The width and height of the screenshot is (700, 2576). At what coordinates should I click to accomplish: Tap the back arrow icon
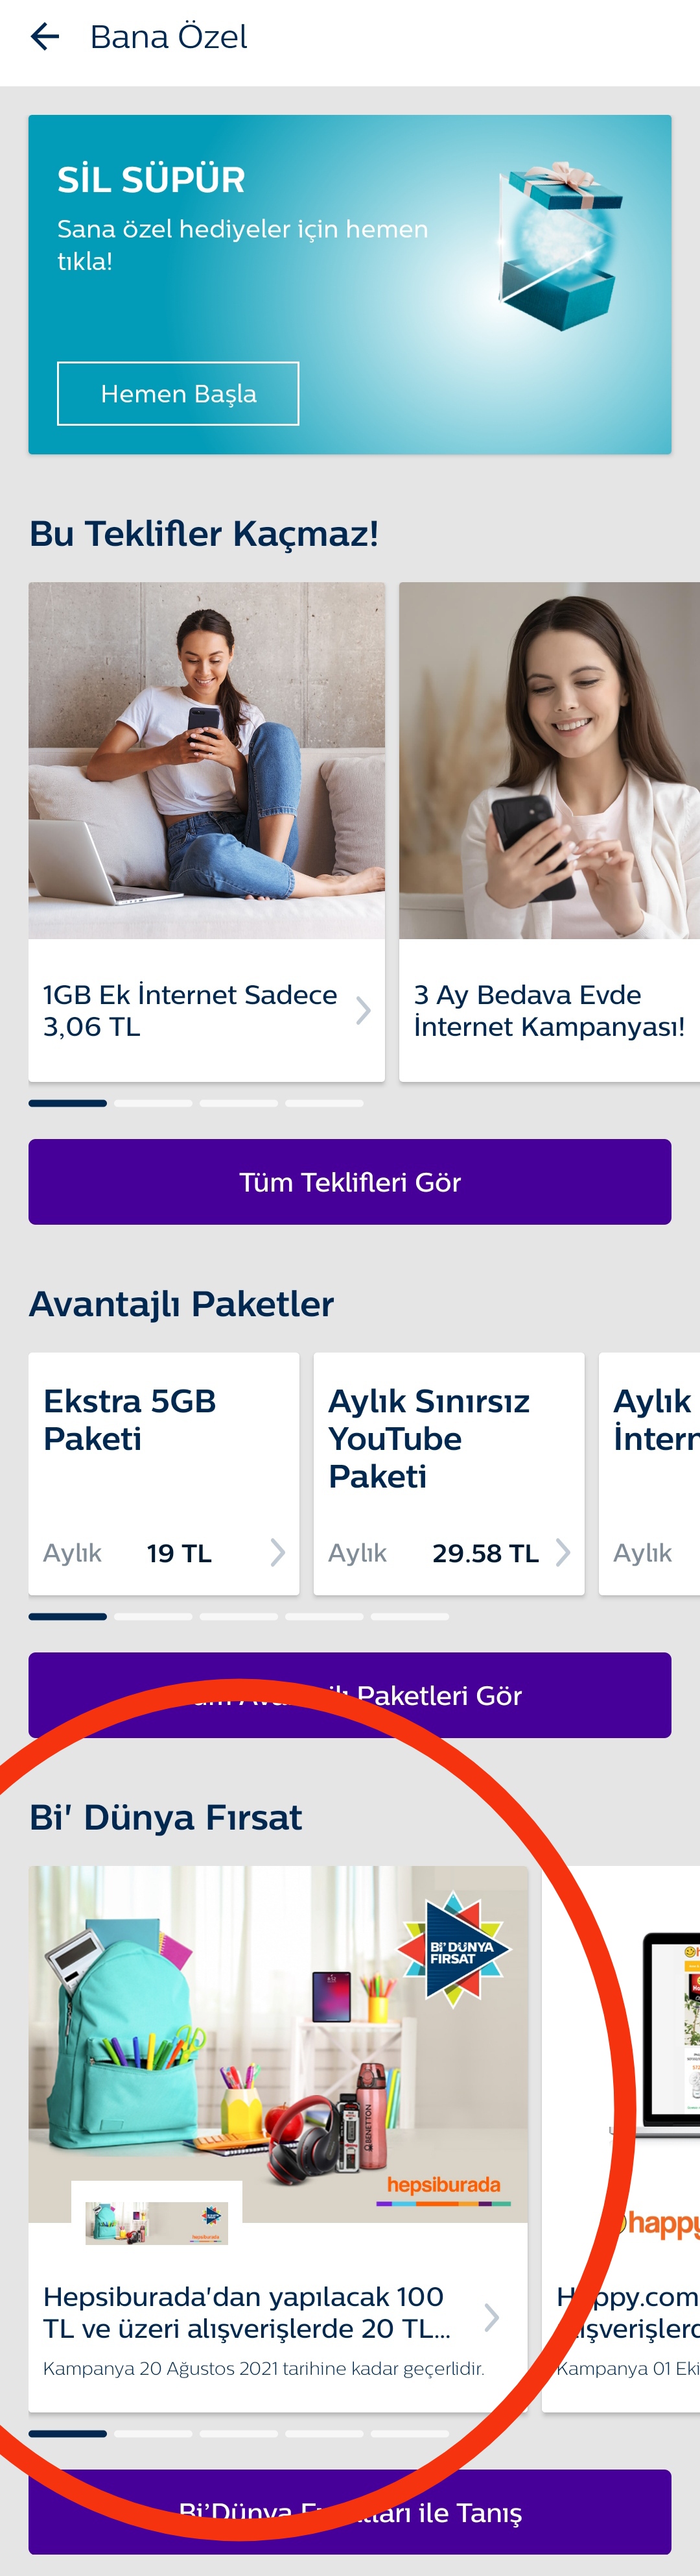[x=45, y=37]
